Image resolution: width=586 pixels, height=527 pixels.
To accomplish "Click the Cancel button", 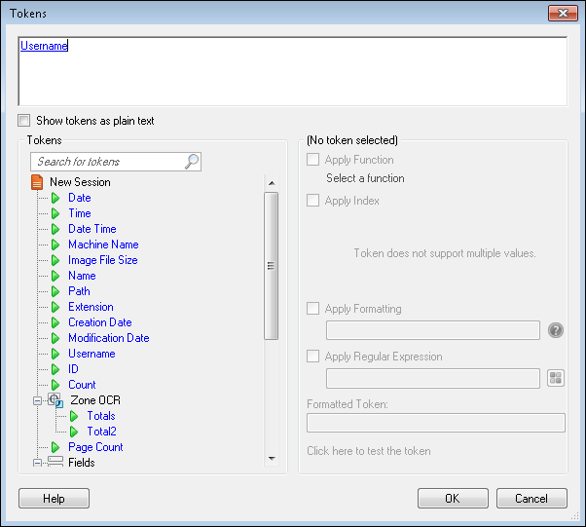I will click(x=531, y=499).
